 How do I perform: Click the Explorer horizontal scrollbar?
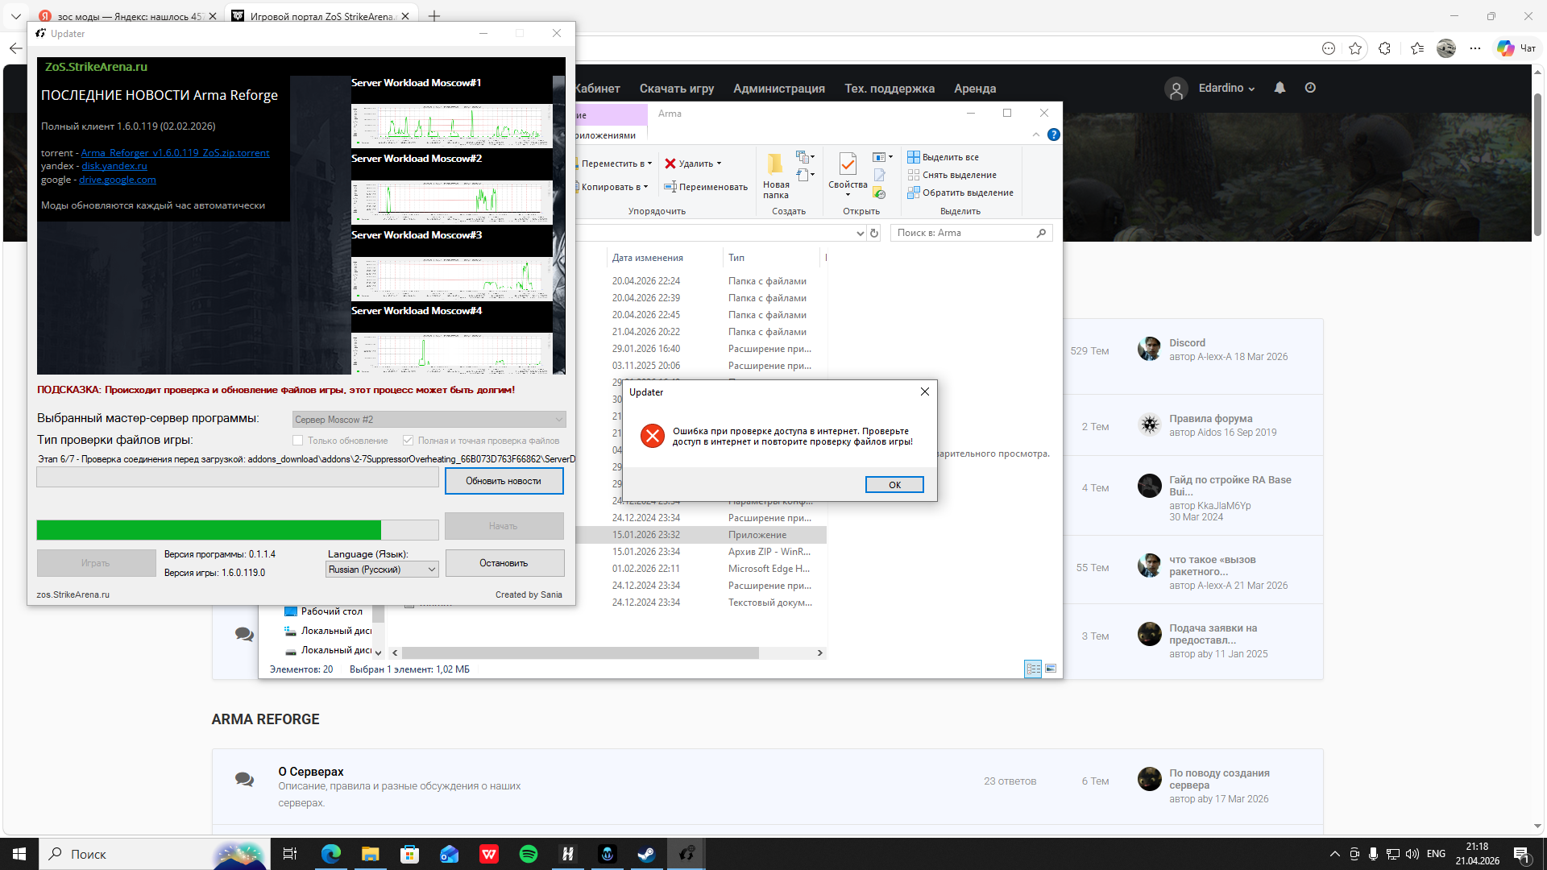click(580, 652)
